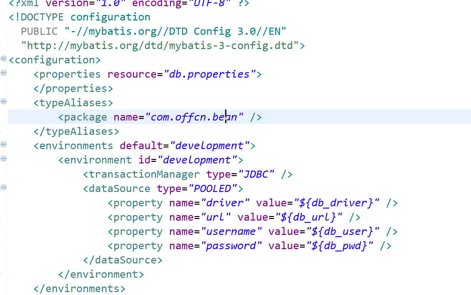Screen dimensions: 471x295
Task: Click the value "${db_driver}"
Action: tap(337, 203)
